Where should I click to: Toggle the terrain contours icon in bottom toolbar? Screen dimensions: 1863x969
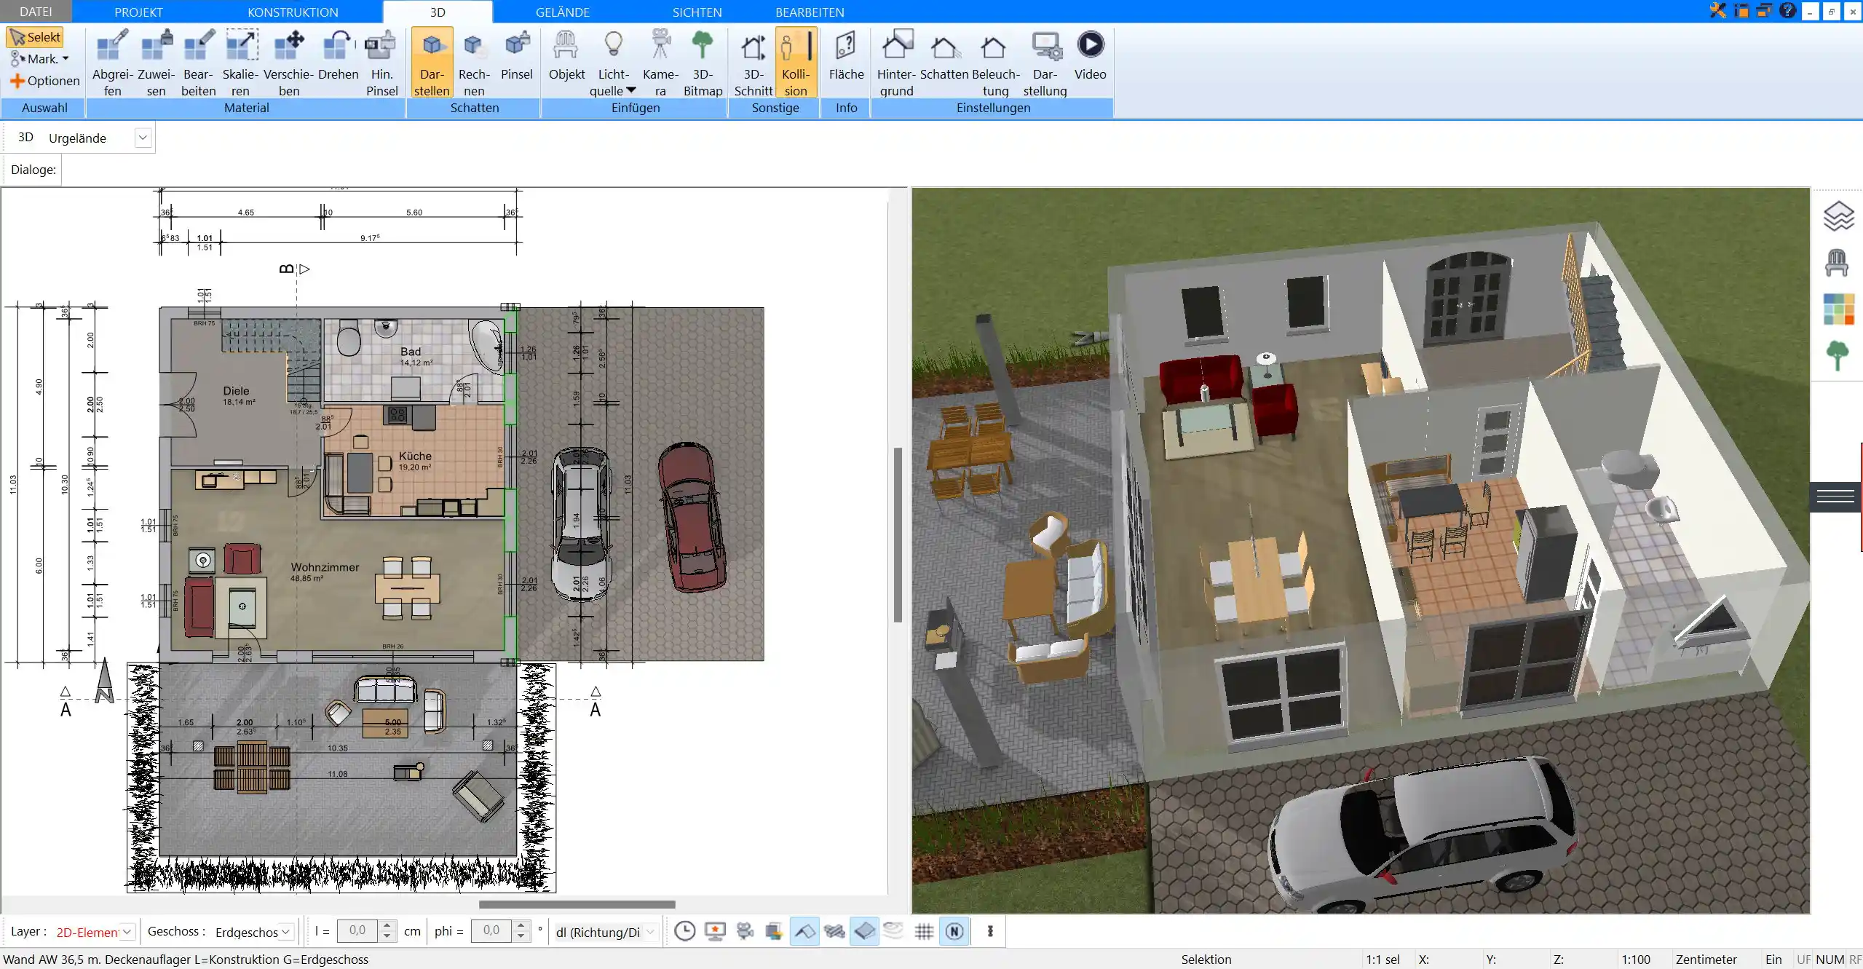click(893, 931)
